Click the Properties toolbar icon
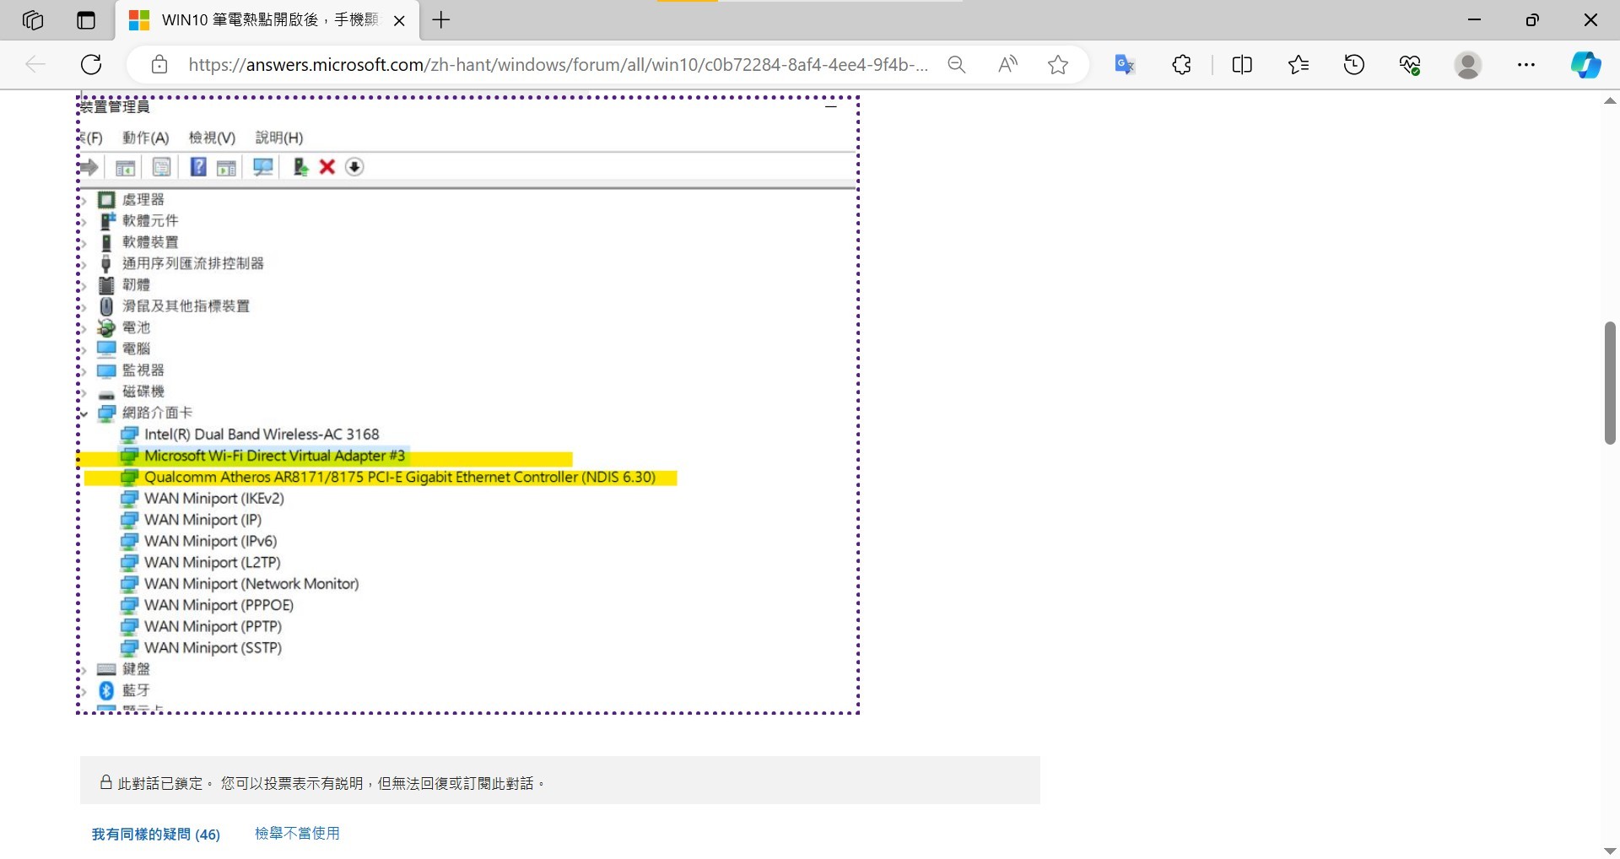Viewport: 1620px width, 859px height. coord(161,167)
